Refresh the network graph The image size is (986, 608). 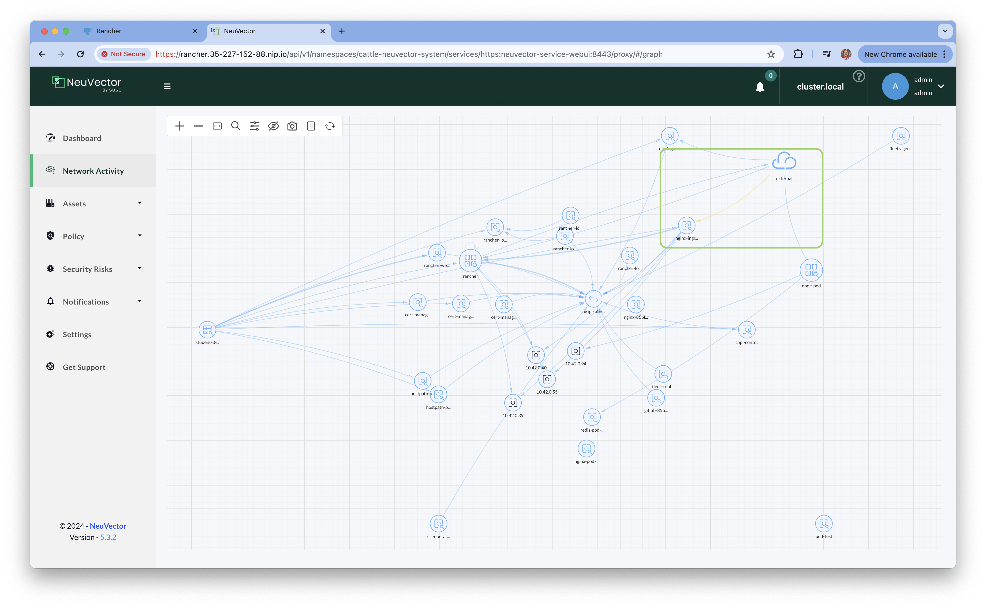(330, 126)
